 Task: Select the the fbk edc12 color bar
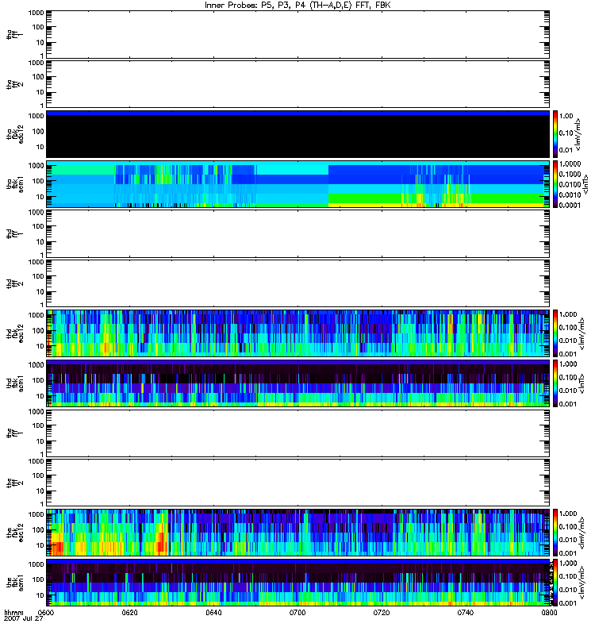click(555, 533)
